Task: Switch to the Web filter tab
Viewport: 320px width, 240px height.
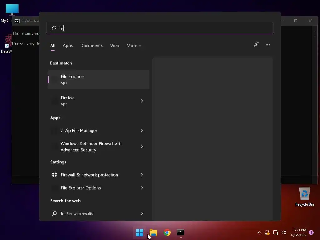Action: (114, 46)
